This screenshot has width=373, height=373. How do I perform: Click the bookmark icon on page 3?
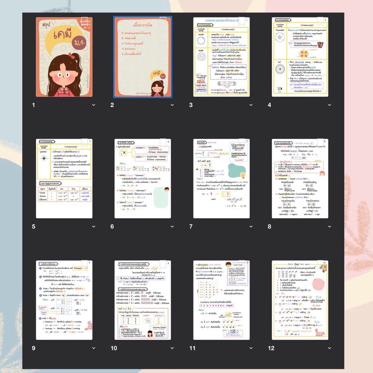click(242, 21)
